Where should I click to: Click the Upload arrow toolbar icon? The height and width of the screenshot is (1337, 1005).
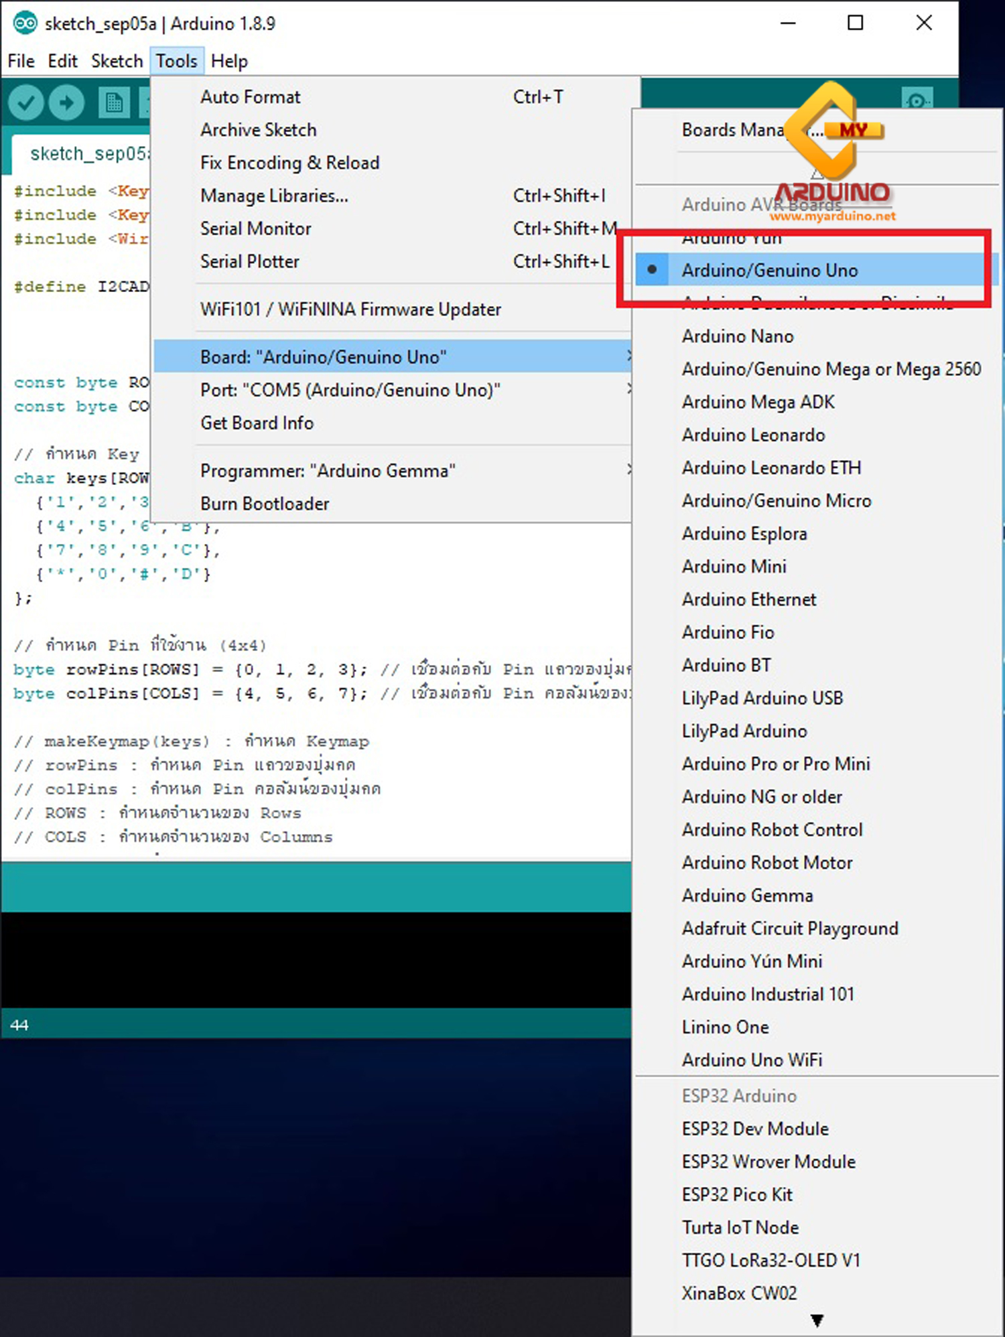click(66, 103)
